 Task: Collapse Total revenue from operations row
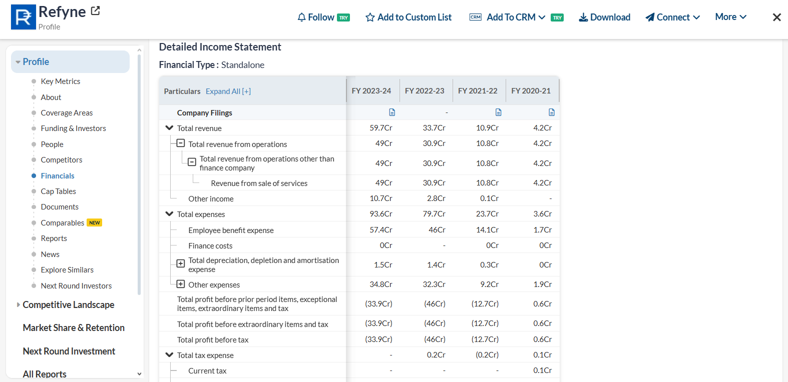click(181, 143)
